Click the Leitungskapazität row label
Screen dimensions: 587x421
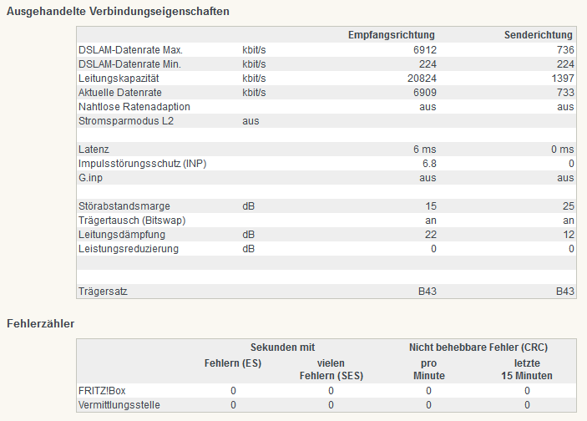[x=119, y=79]
